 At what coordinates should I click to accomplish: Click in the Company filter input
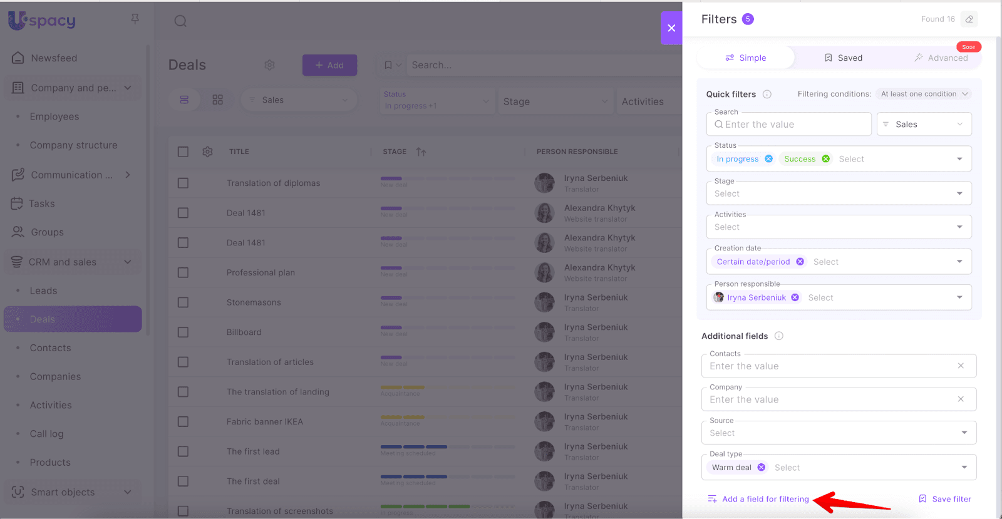[x=830, y=399]
